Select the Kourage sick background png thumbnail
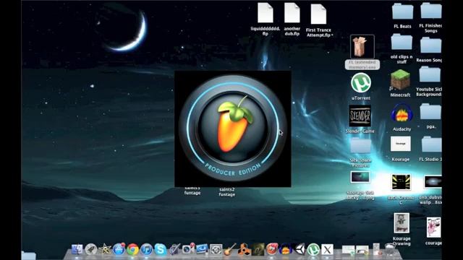 click(x=360, y=177)
